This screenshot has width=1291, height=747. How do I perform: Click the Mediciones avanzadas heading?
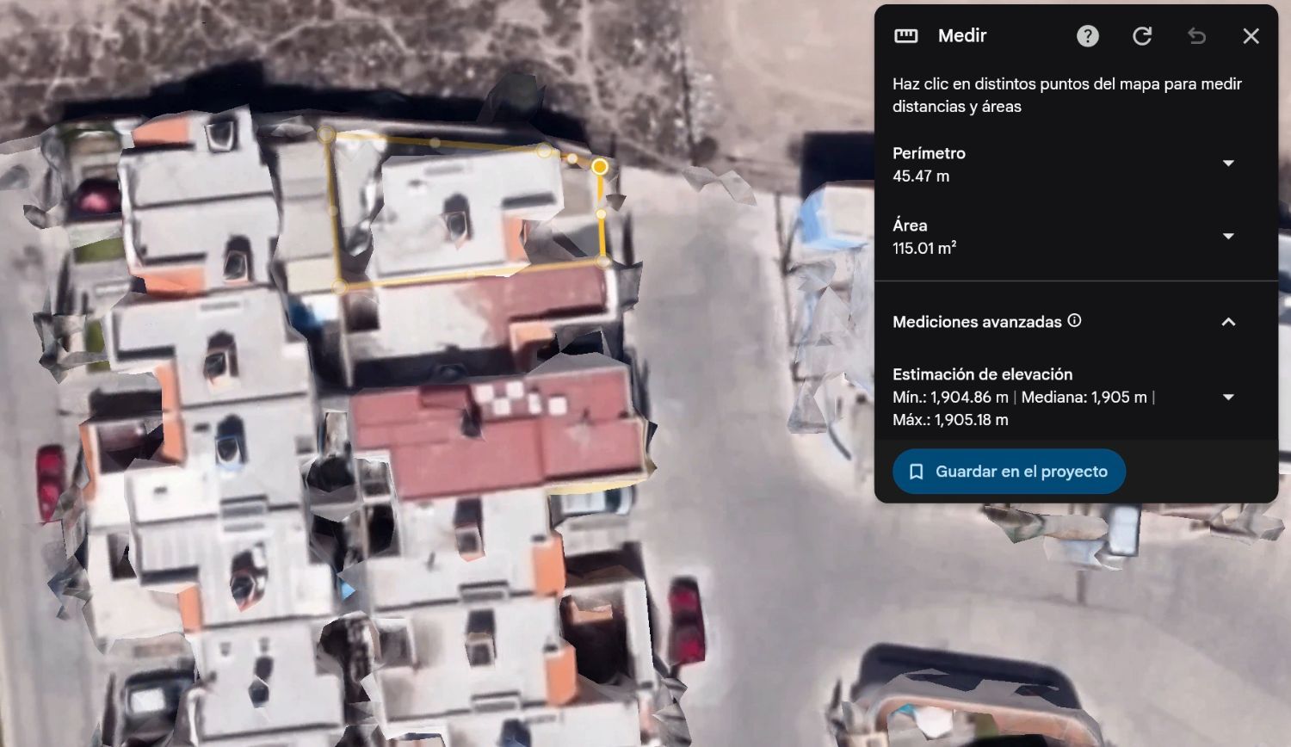point(977,322)
